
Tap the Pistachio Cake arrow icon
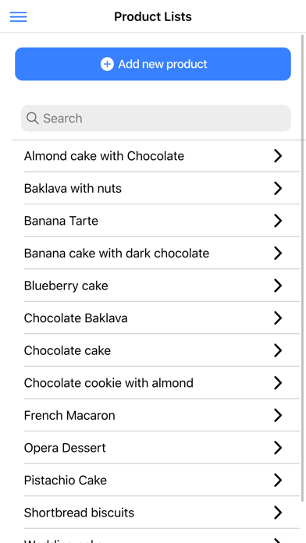coord(278,481)
